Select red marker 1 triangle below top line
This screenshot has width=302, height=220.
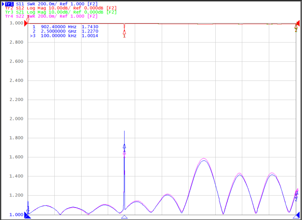click(x=124, y=32)
